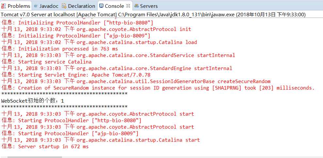Click the Console monitor icon
This screenshot has width=323, height=158.
(x=101, y=6)
